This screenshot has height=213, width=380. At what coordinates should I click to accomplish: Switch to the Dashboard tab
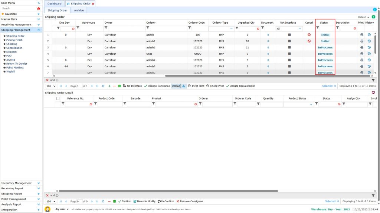click(x=54, y=3)
